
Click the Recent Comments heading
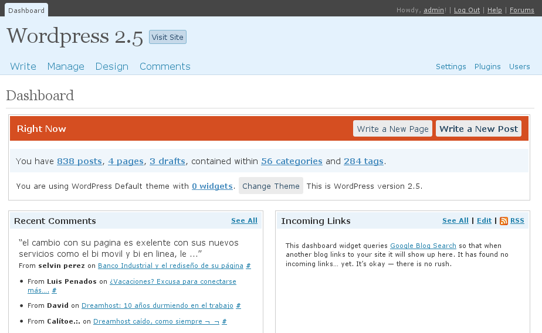click(55, 221)
